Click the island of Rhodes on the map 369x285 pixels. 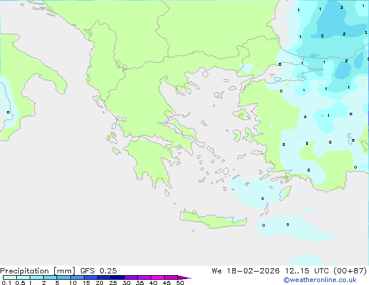285,193
